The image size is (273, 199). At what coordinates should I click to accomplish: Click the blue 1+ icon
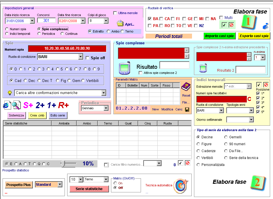pyautogui.click(x=52, y=105)
